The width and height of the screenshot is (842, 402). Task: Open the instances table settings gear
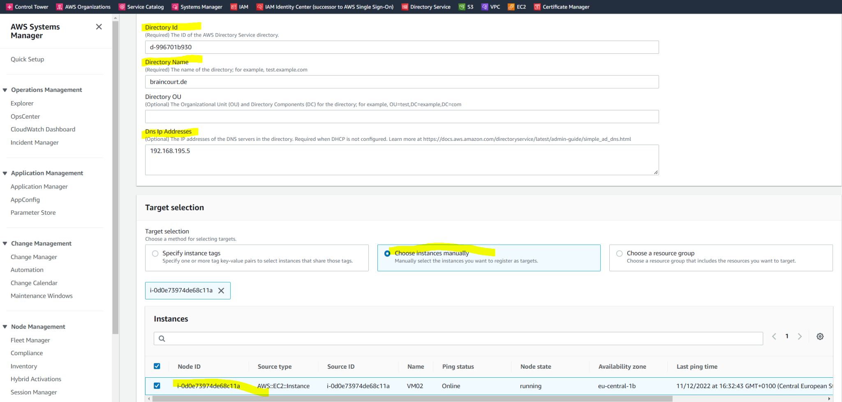820,336
